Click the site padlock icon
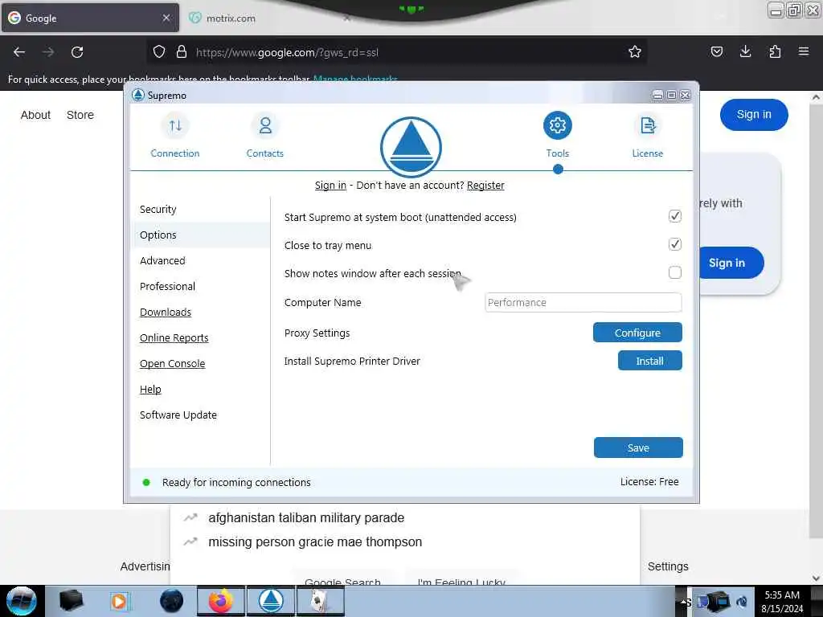The height and width of the screenshot is (617, 823). [182, 52]
